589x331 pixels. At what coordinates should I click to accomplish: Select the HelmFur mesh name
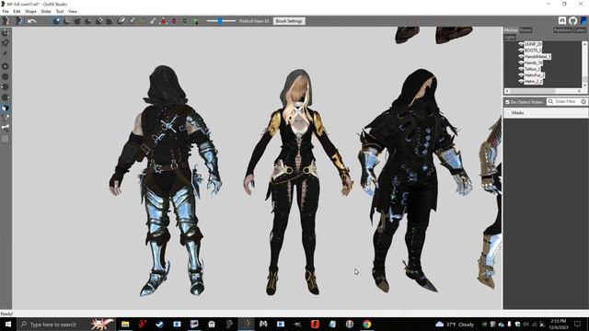tap(535, 75)
